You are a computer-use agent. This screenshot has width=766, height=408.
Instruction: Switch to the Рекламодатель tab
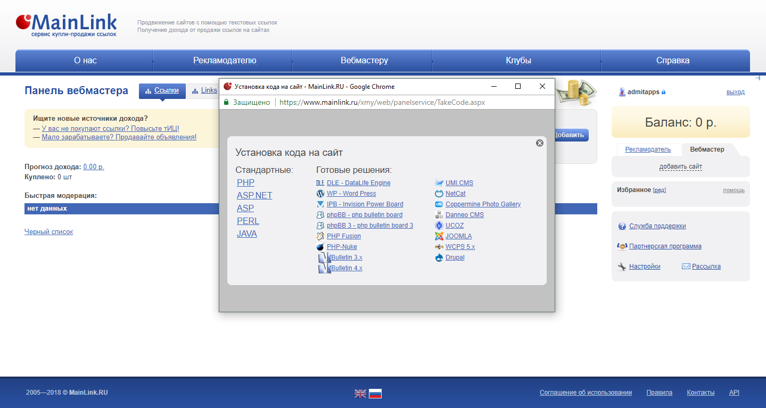(648, 149)
